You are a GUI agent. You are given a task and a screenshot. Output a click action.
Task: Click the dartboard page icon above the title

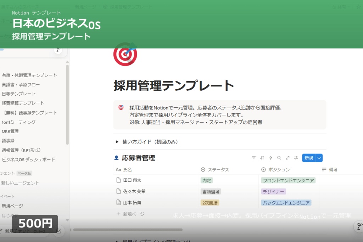click(x=125, y=55)
